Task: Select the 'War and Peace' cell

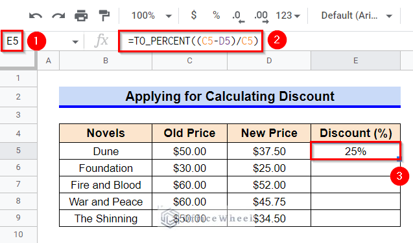Action: (106, 202)
